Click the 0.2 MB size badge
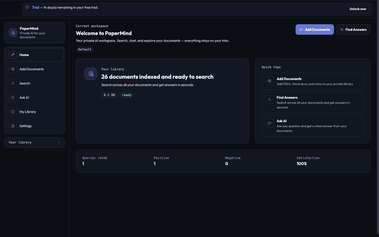Screen dimensions: 379x237 pos(109,95)
